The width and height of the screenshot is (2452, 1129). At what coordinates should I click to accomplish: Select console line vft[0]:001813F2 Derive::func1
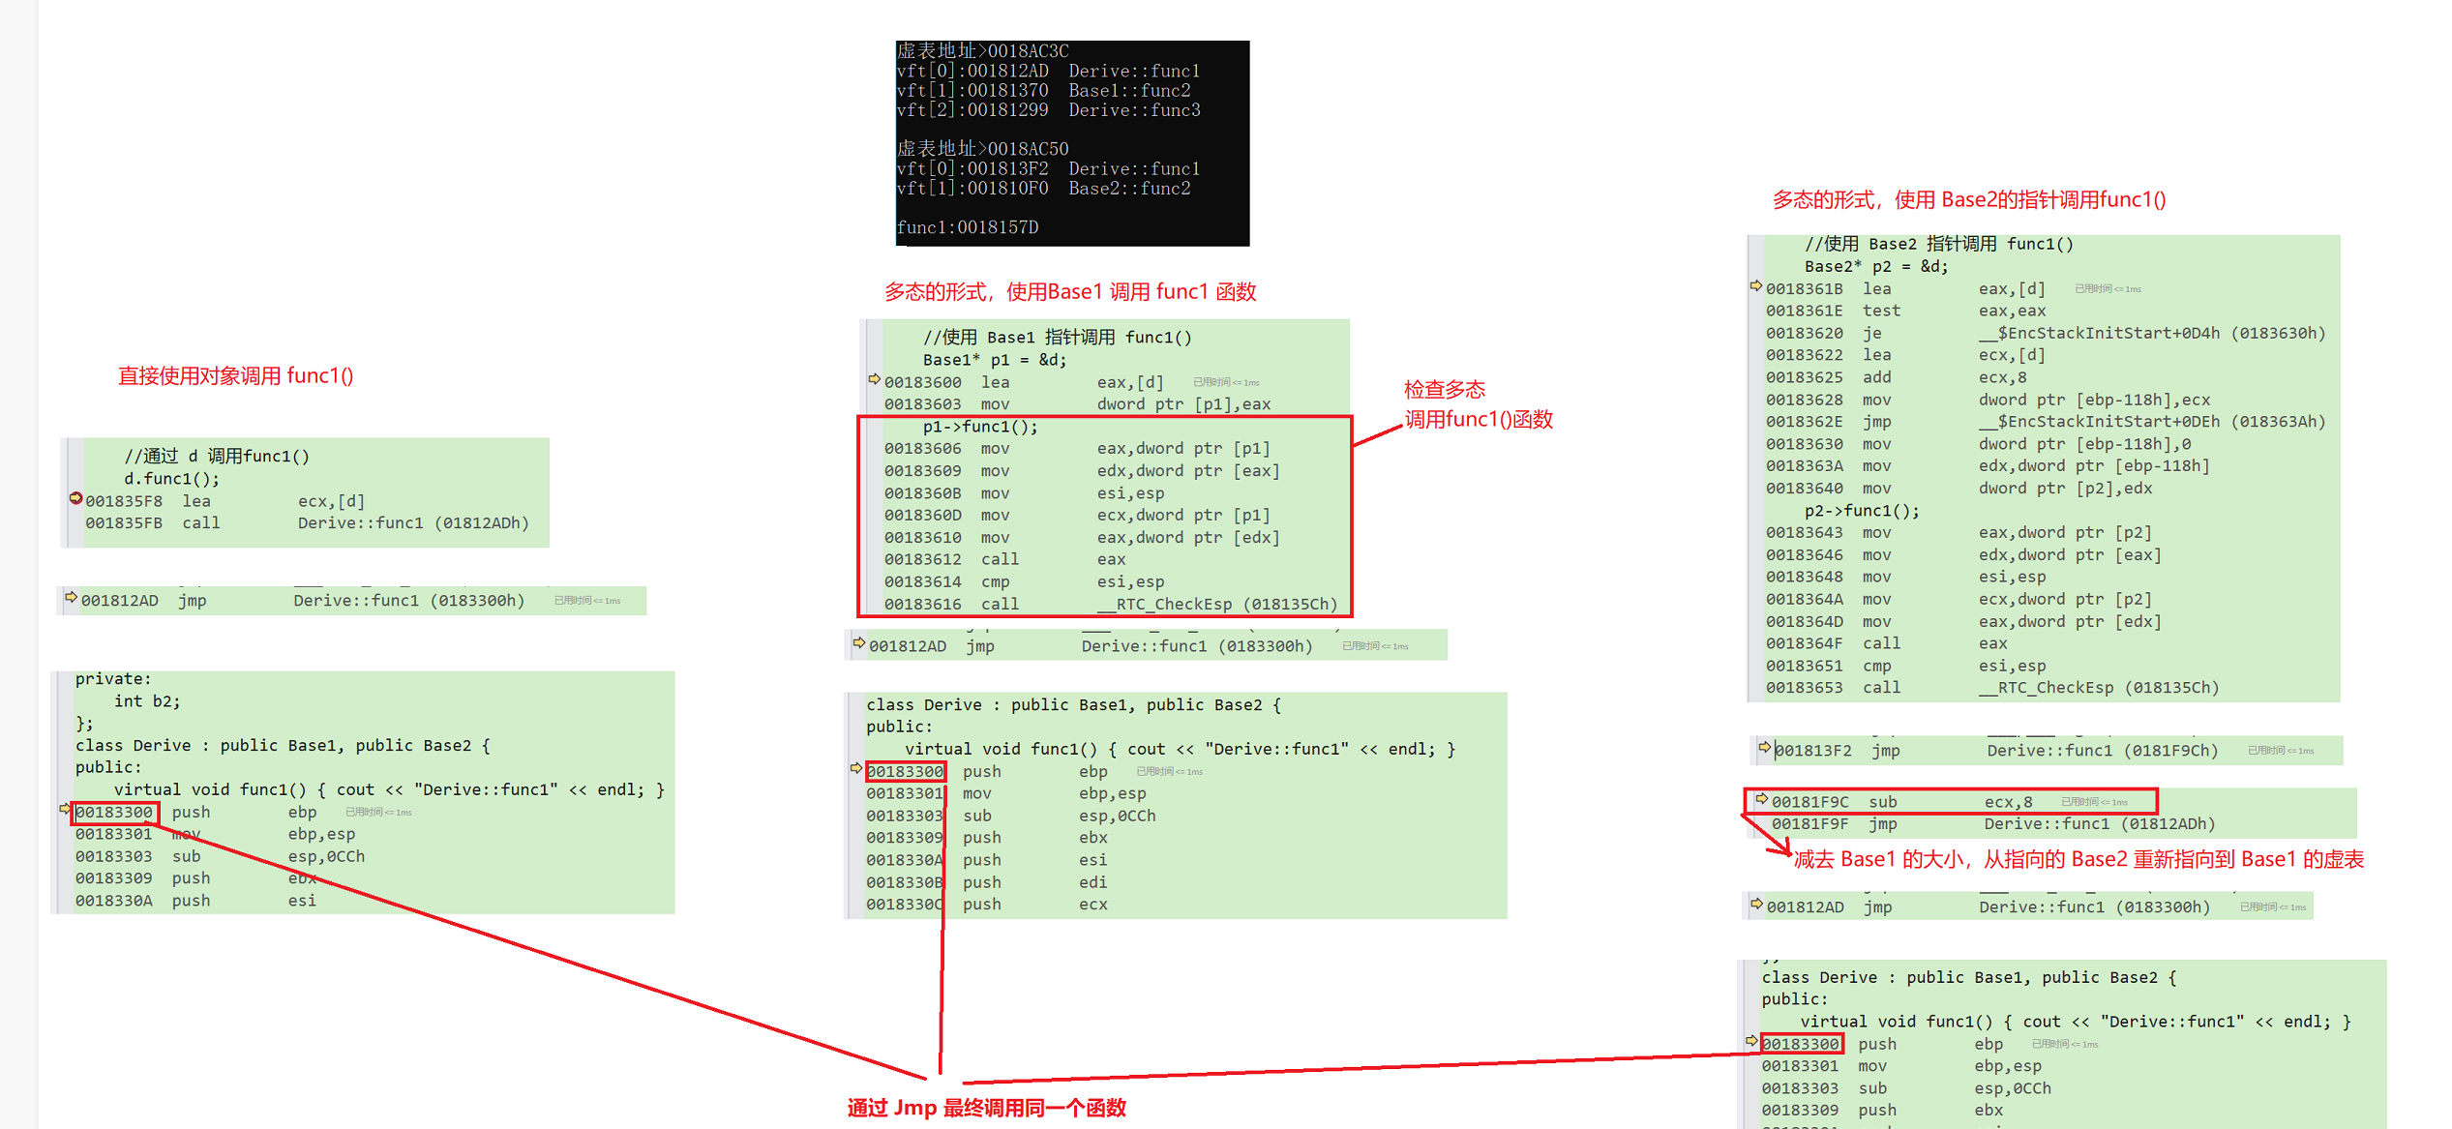1048,168
